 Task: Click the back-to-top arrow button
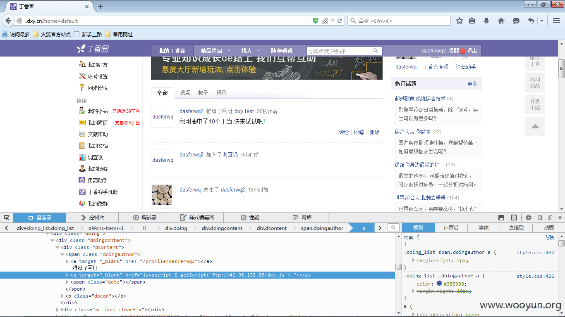click(535, 126)
